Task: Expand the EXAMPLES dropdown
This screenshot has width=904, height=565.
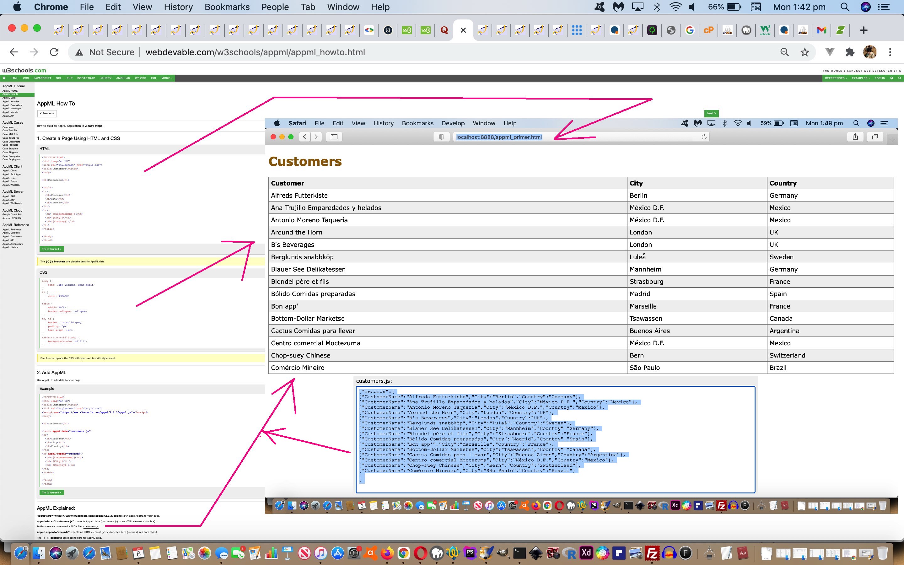Action: click(861, 78)
